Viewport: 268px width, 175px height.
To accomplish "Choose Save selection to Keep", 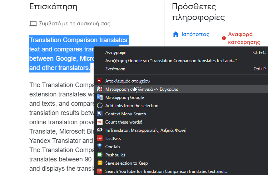I will coord(181,163).
